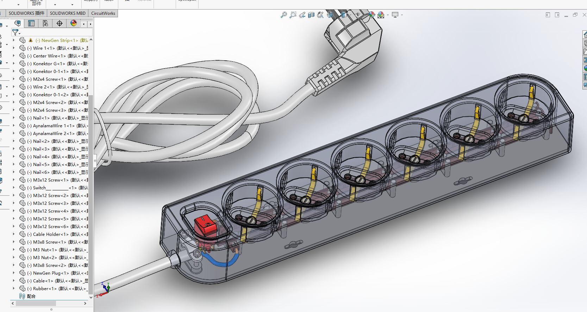Switch to the DimXpertManager crosshair tab
The image size is (587, 312).
pos(60,23)
